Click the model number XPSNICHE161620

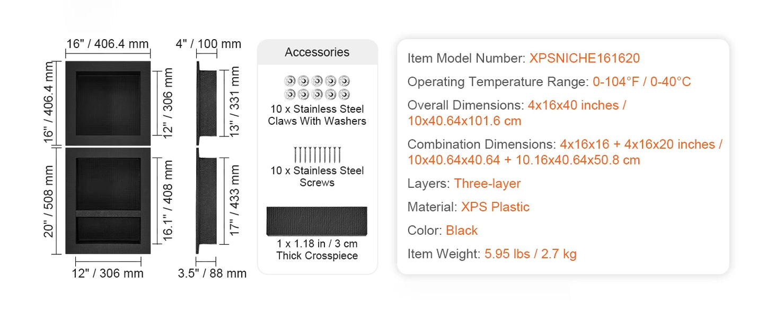(584, 58)
